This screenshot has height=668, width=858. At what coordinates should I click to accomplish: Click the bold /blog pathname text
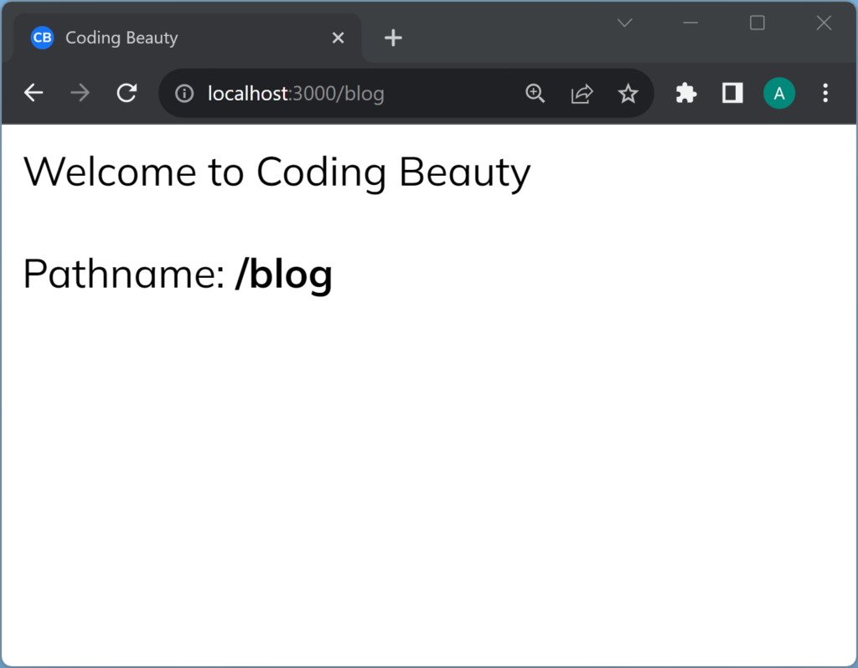click(284, 275)
